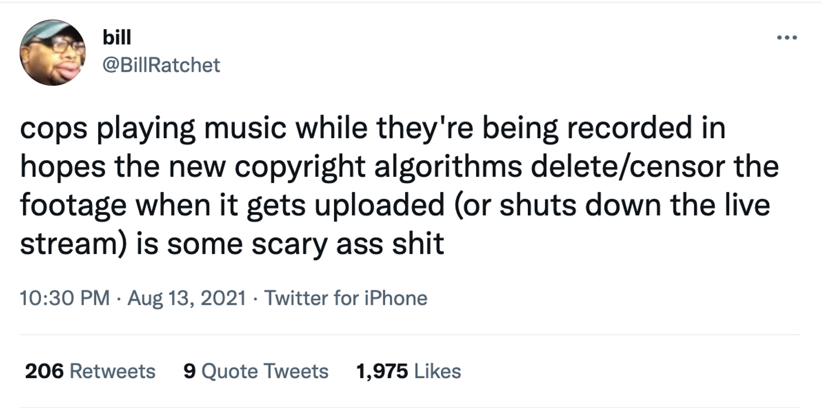View the list of Retweets

(112, 371)
